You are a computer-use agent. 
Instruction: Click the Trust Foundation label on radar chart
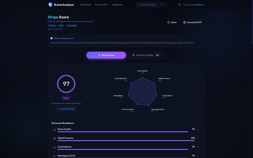128,109
